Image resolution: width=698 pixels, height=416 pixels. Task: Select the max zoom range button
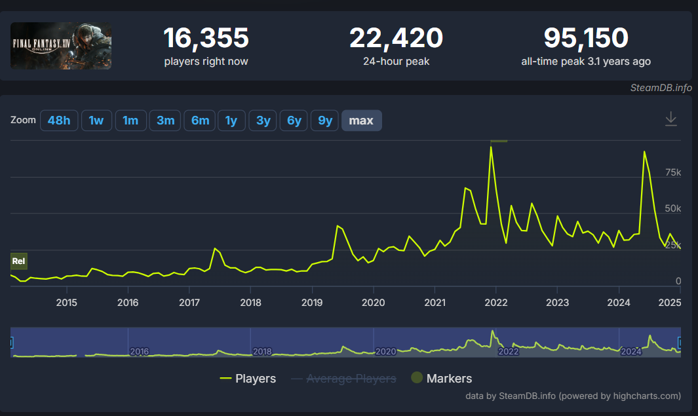[x=361, y=121]
